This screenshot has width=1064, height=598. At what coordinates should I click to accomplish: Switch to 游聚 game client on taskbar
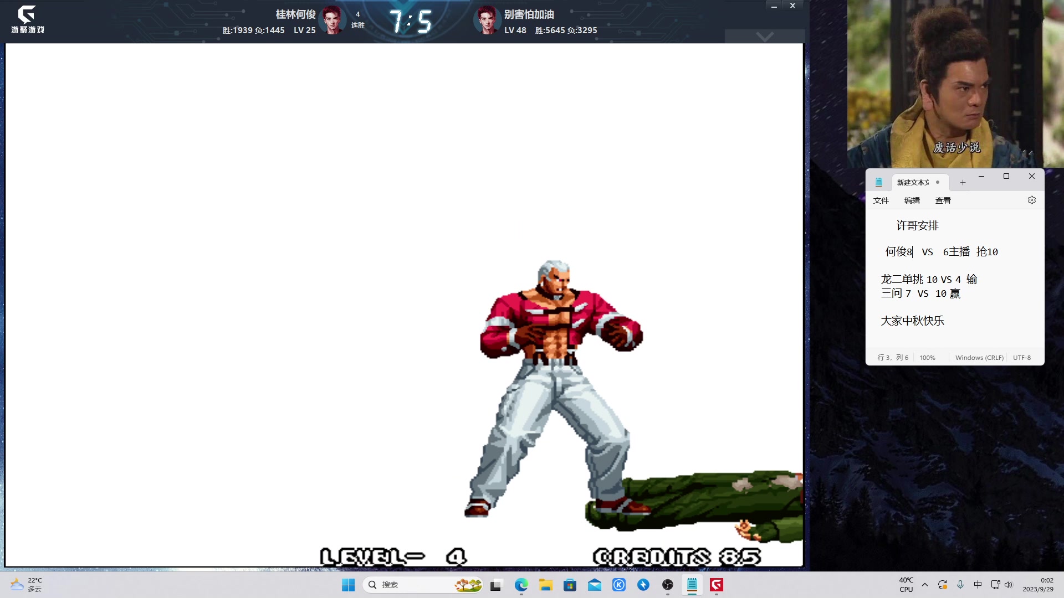pyautogui.click(x=717, y=585)
